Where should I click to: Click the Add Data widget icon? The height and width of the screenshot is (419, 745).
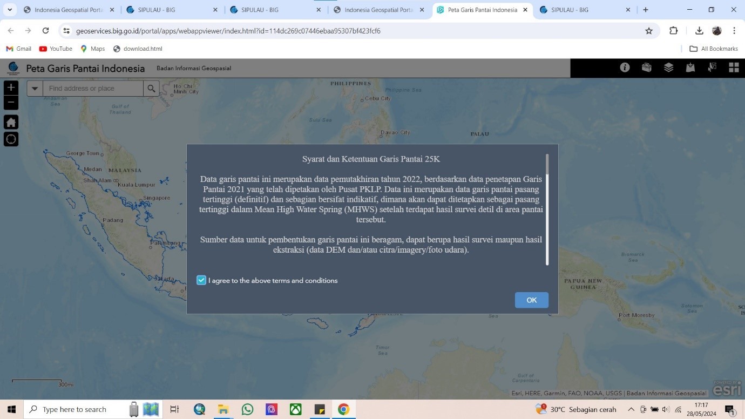tap(690, 67)
